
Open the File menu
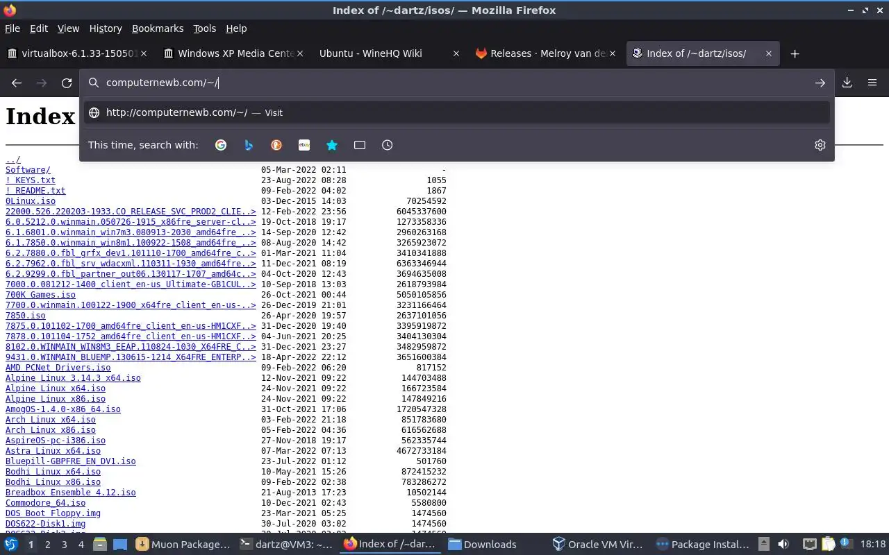13,28
